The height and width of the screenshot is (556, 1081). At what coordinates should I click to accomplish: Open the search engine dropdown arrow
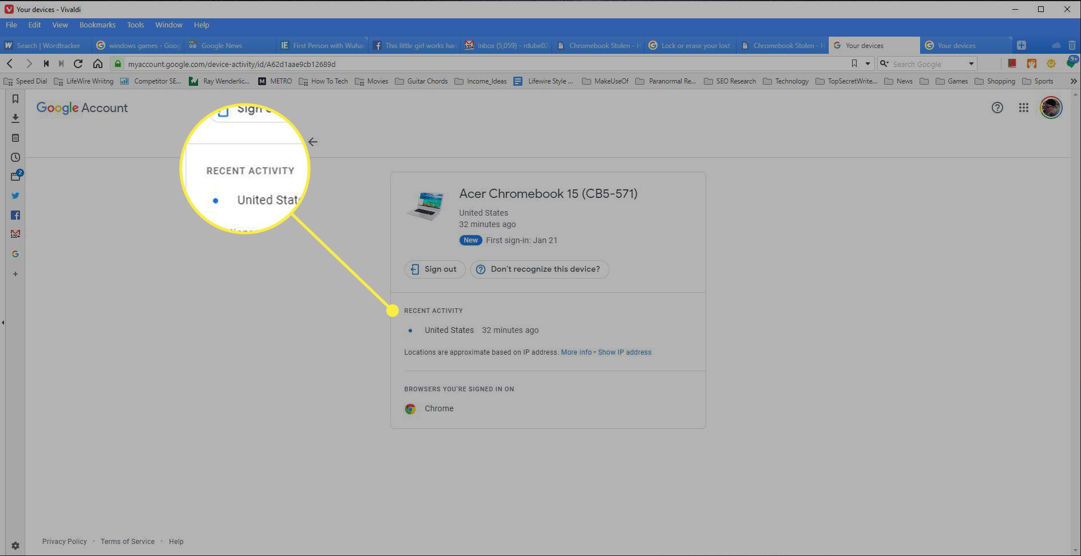(x=971, y=63)
